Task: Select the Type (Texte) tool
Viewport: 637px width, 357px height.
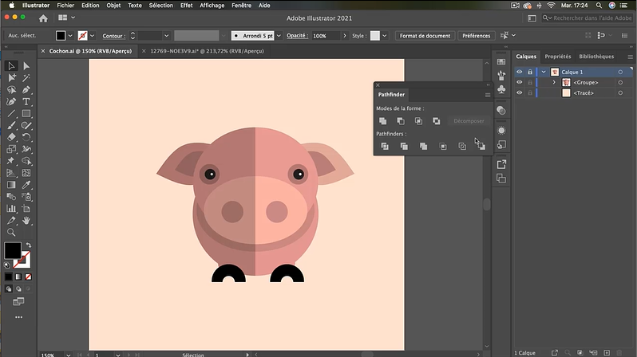Action: [x=26, y=101]
